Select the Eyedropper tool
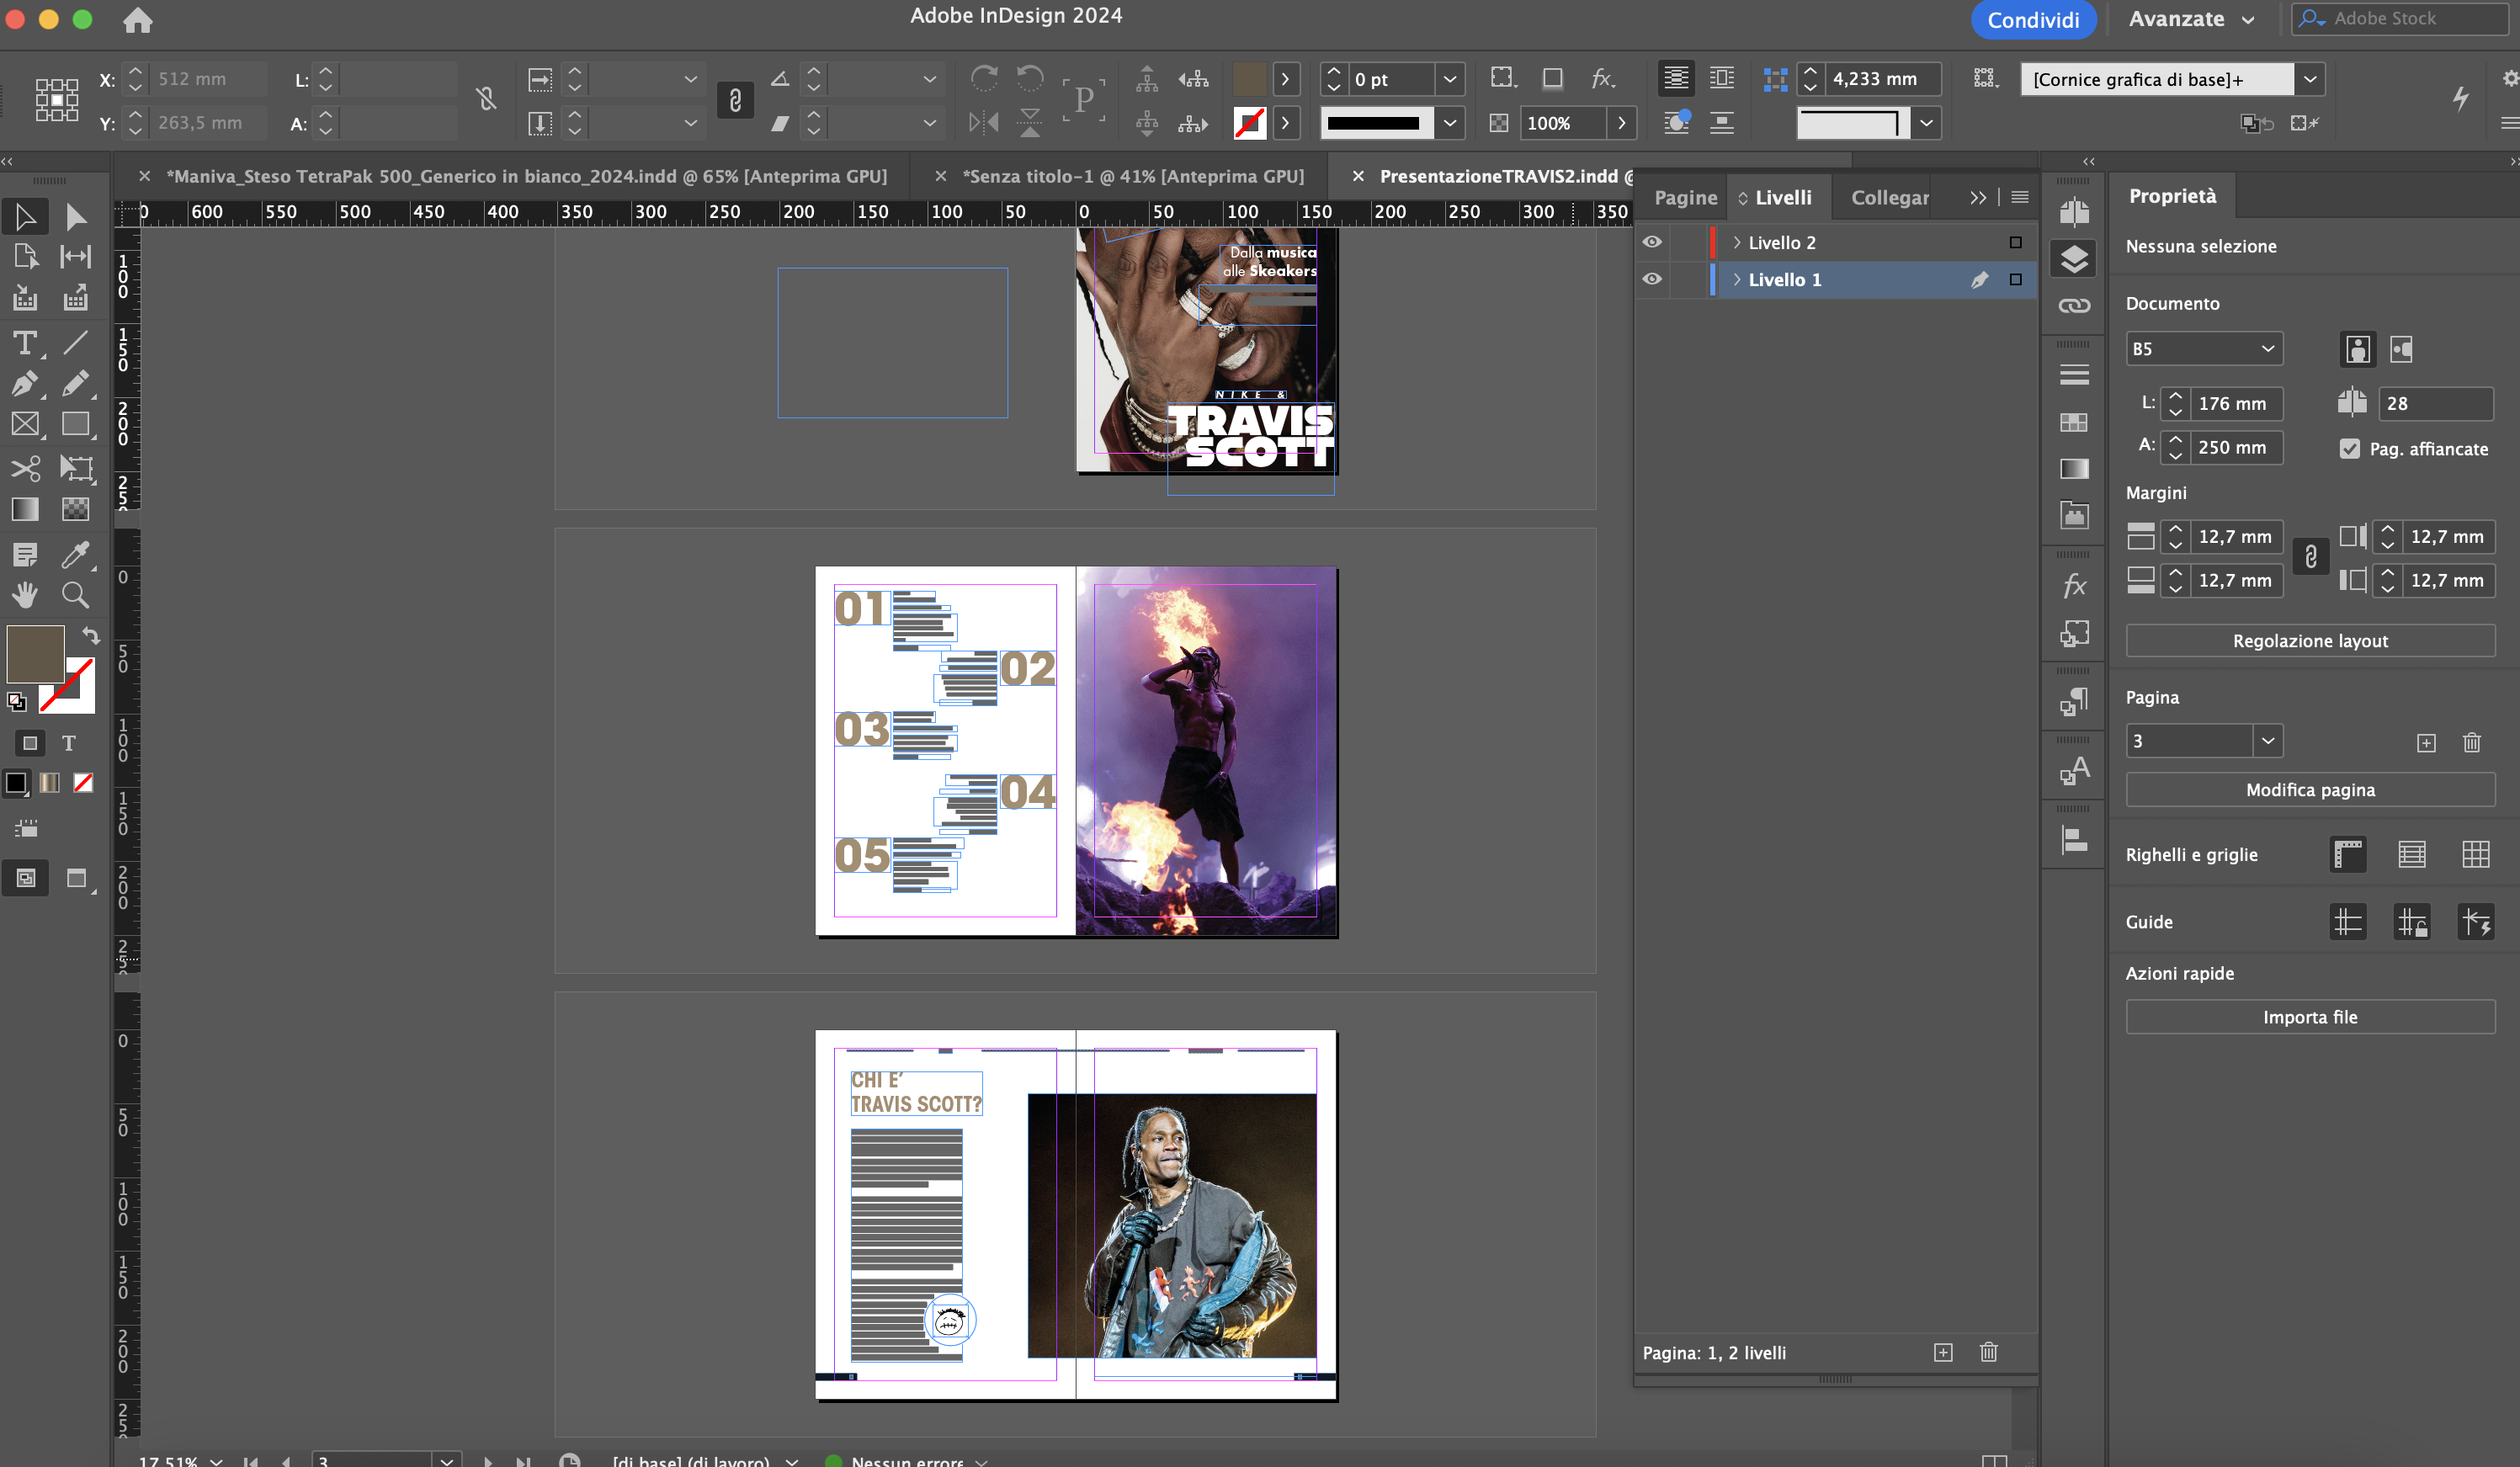 point(76,554)
